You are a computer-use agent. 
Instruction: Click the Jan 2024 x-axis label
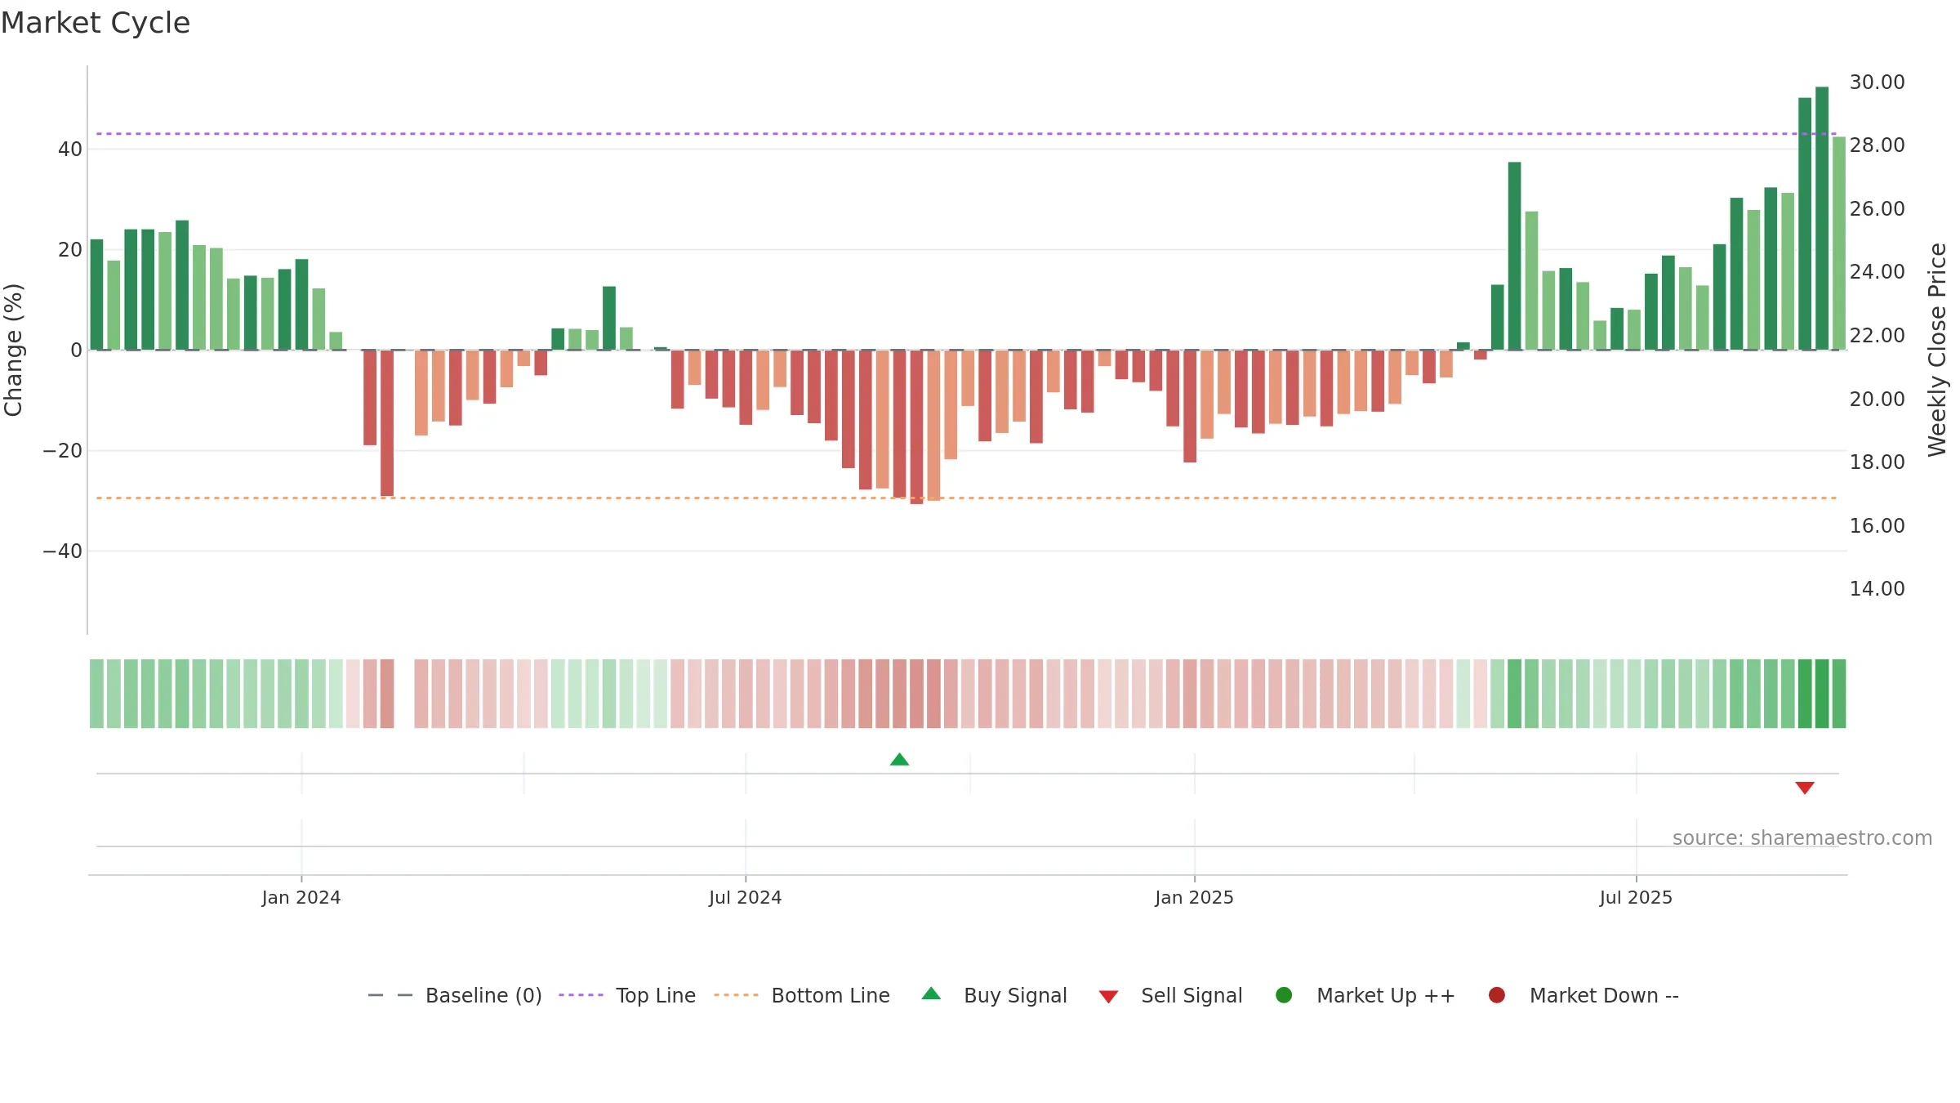tap(301, 898)
